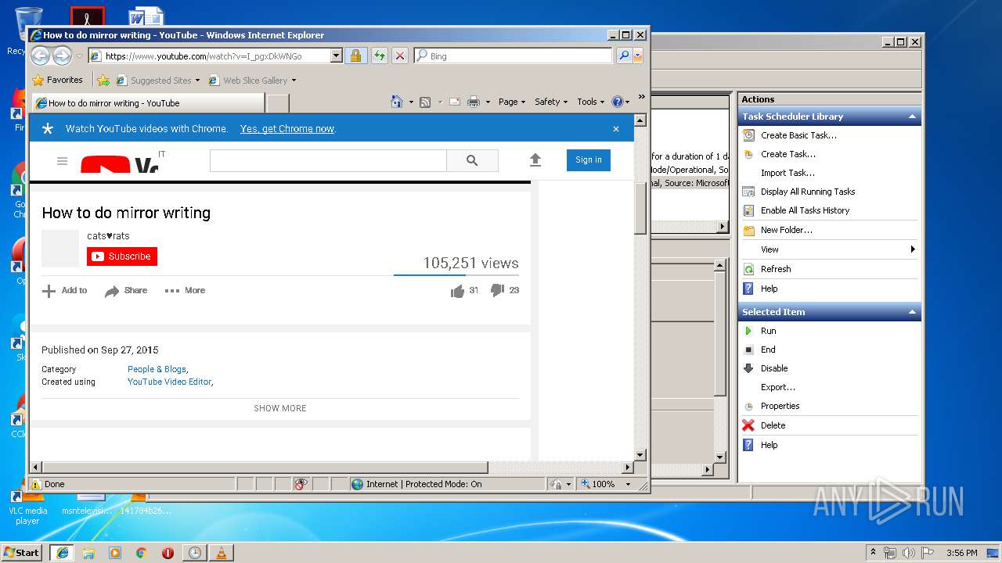Stop page loading with the red X icon

tap(399, 56)
